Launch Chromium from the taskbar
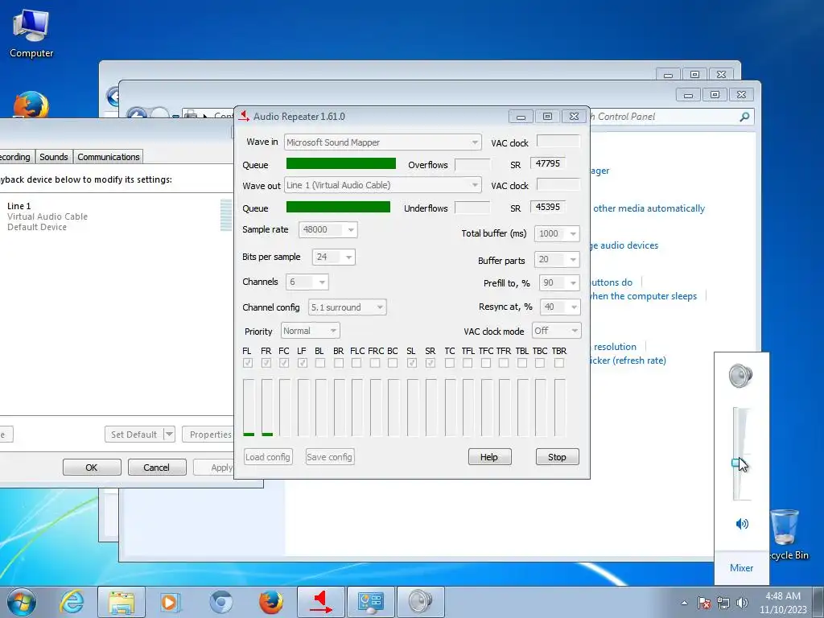 pyautogui.click(x=220, y=602)
